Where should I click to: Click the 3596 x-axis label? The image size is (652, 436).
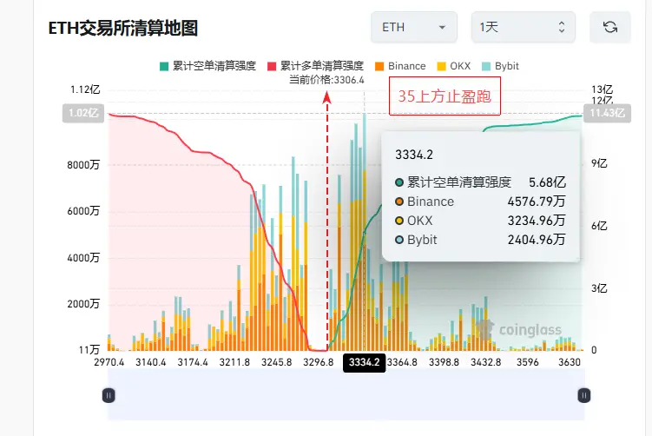click(527, 362)
